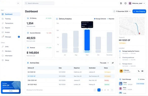148x96 pixels.
Task: Click the Delivery Analytics chart icon
Action: click(x=57, y=19)
